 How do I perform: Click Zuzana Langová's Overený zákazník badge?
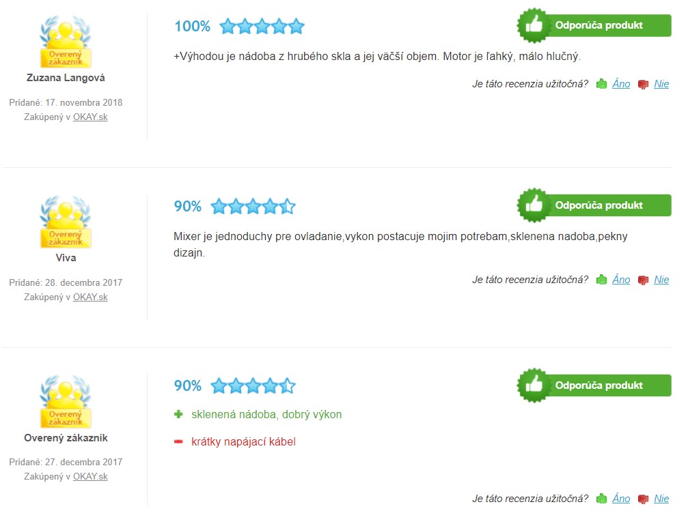(66, 42)
